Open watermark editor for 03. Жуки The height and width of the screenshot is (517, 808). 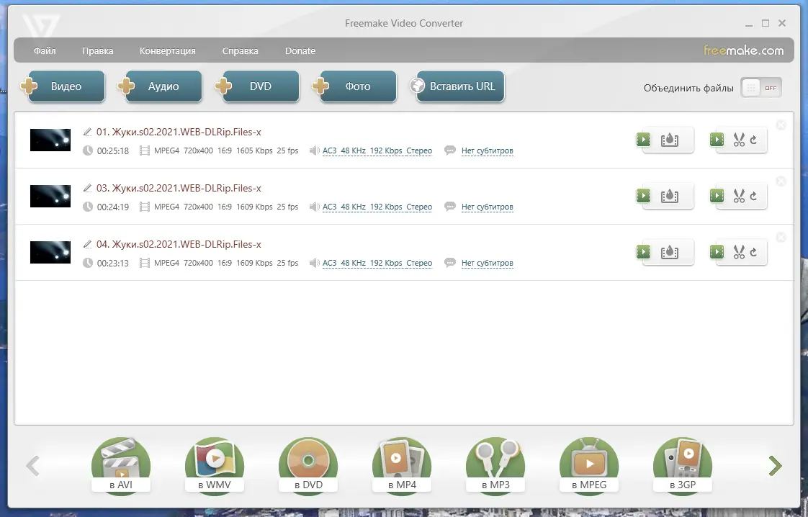click(x=670, y=196)
